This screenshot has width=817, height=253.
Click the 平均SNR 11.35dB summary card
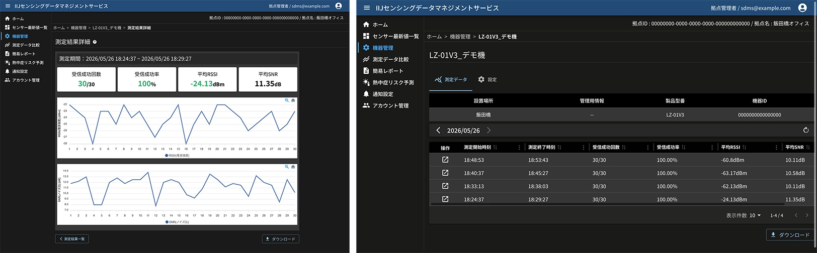268,79
